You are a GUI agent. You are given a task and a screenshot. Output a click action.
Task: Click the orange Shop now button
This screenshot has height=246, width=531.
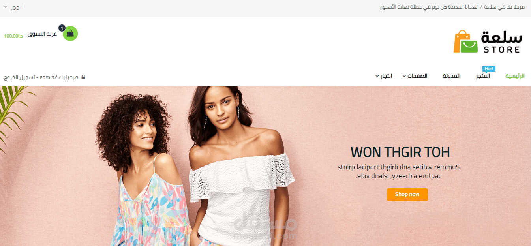pos(407,194)
